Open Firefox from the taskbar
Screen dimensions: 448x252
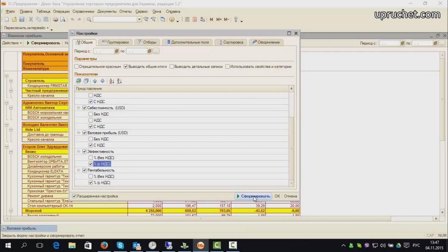[x=104, y=245]
